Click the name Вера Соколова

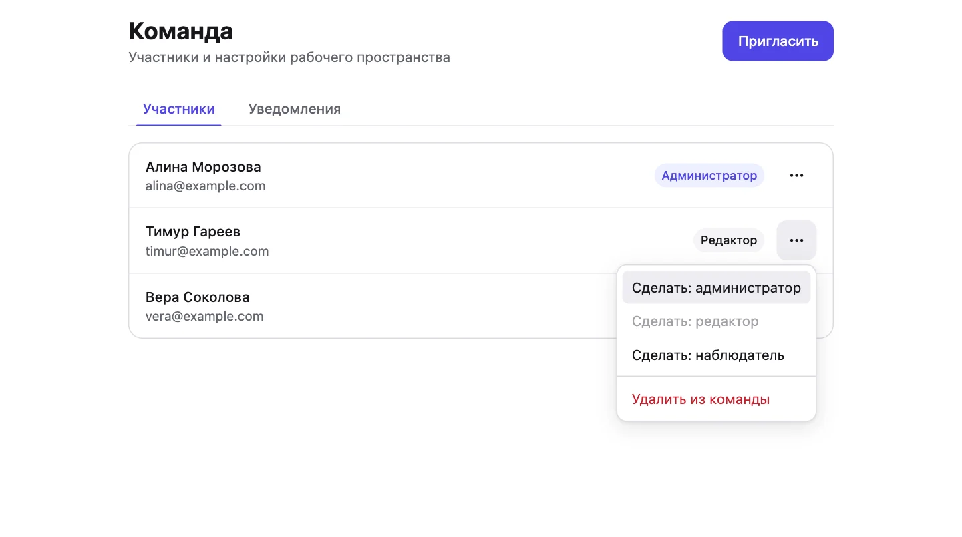[x=198, y=297]
